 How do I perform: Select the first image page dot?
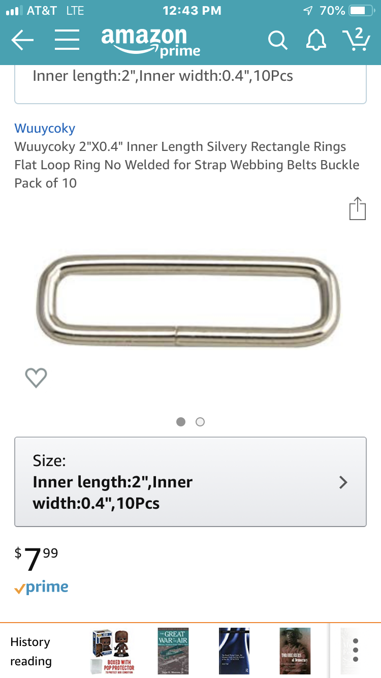(x=181, y=422)
